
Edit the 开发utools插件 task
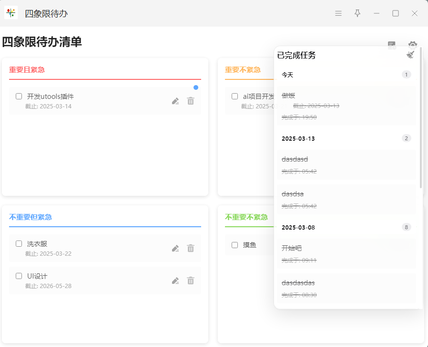click(175, 101)
